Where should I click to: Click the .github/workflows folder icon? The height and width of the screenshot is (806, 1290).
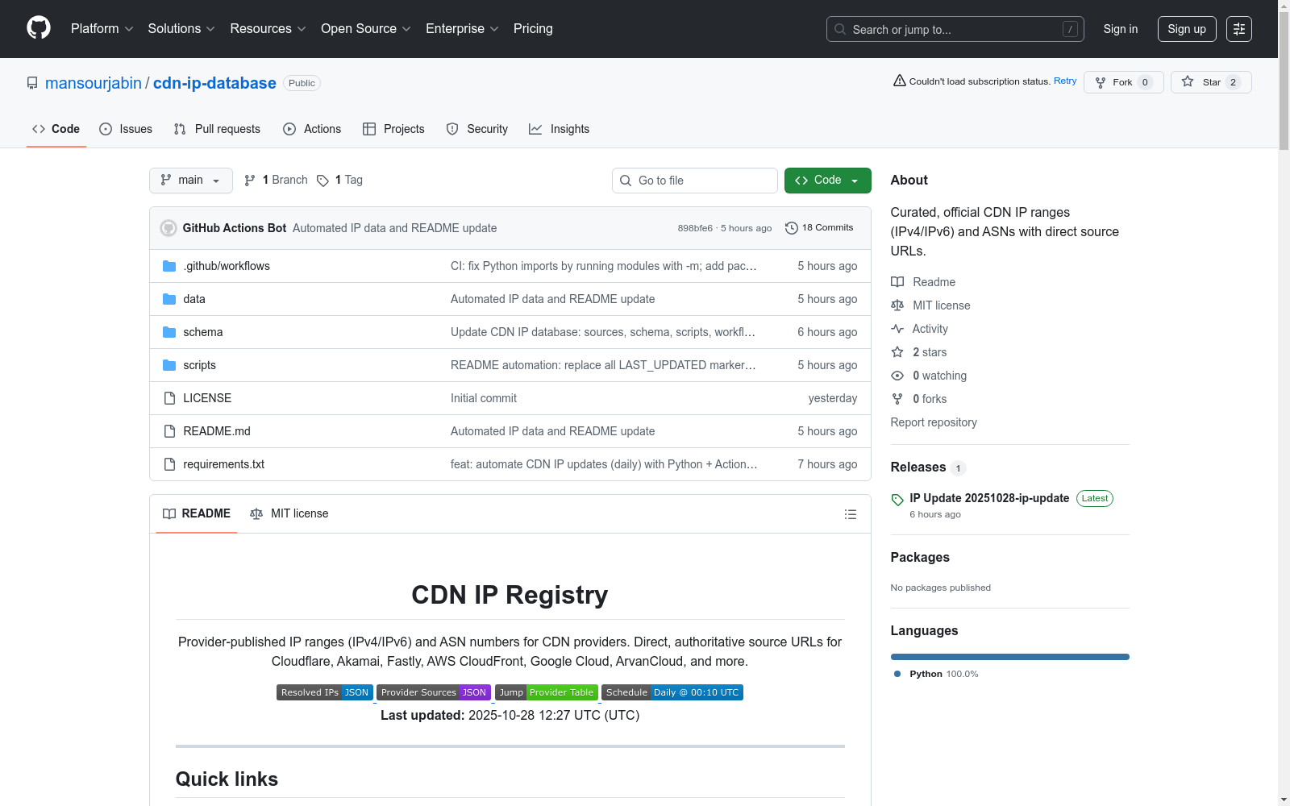169,266
